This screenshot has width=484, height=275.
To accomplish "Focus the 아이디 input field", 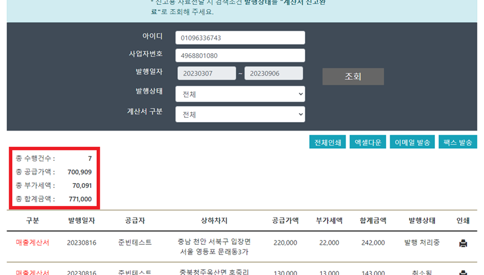I will point(240,38).
